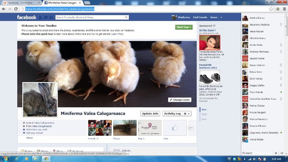Jump to Now in the timeline navigator
This screenshot has width=288, height=162.
[204, 109]
